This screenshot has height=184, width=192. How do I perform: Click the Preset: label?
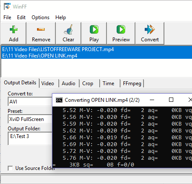[x=15, y=111]
